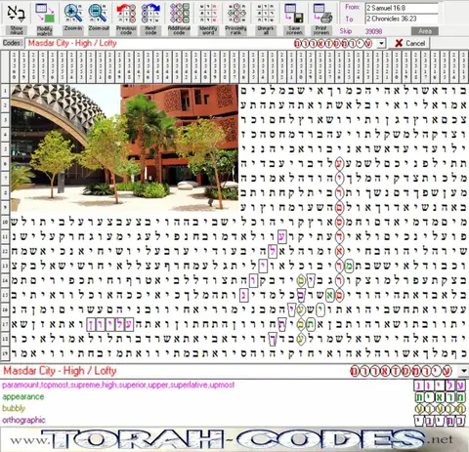The image size is (469, 452).
Task: Click row number 1 header
Action: (x=5, y=91)
